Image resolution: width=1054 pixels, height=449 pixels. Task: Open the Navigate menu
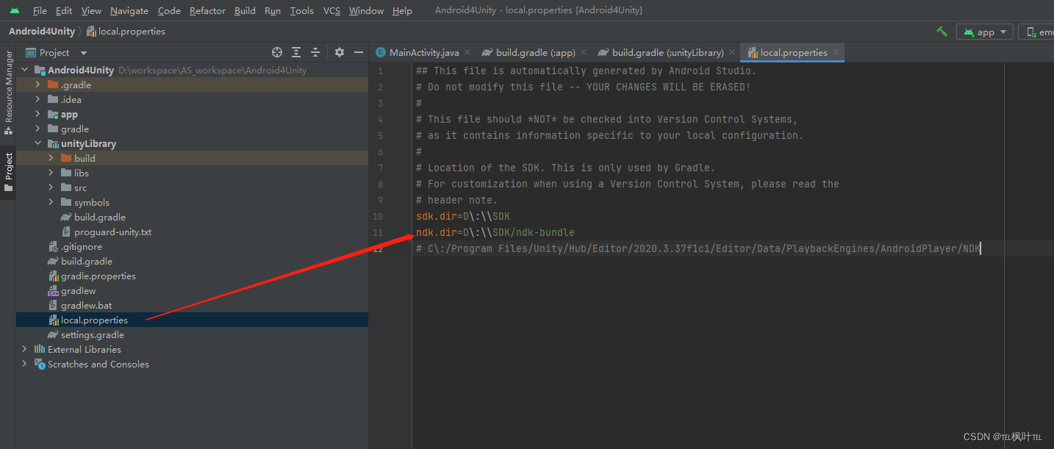click(129, 11)
